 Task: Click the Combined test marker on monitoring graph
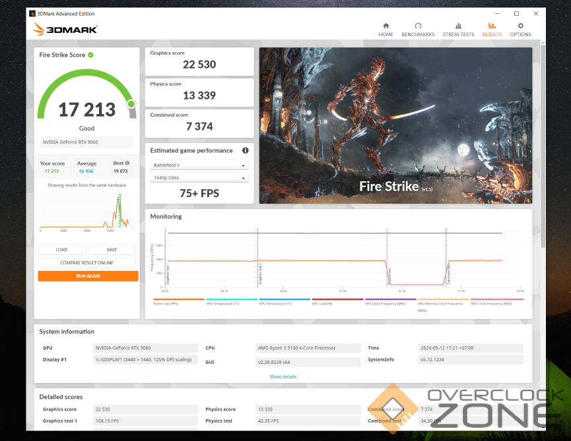coord(449,274)
